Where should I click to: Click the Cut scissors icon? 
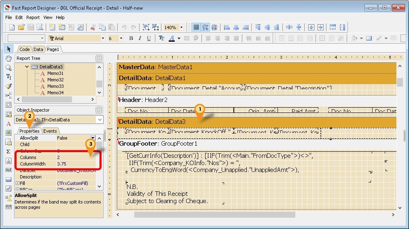click(x=93, y=28)
